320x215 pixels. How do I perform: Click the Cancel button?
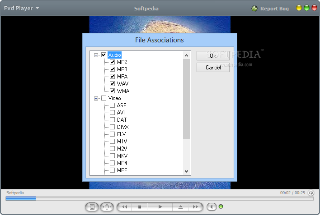[213, 68]
